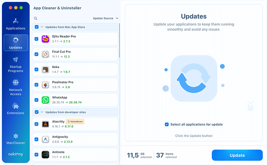Collapse Updates from developer sites group
Image resolution: width=267 pixels, height=165 pixels.
pyautogui.click(x=42, y=112)
